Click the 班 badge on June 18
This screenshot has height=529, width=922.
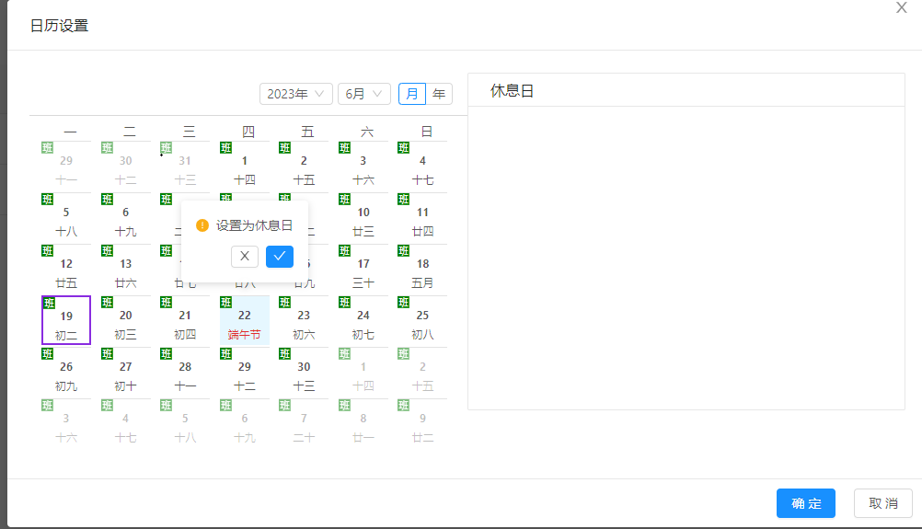point(403,251)
